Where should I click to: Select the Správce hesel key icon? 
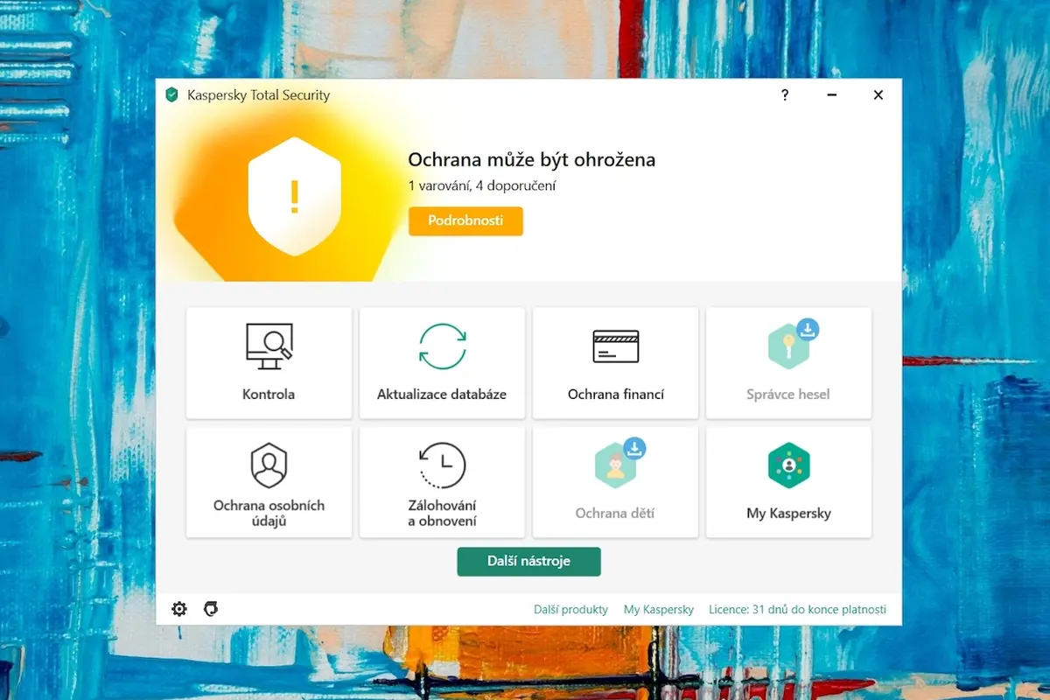pos(788,346)
